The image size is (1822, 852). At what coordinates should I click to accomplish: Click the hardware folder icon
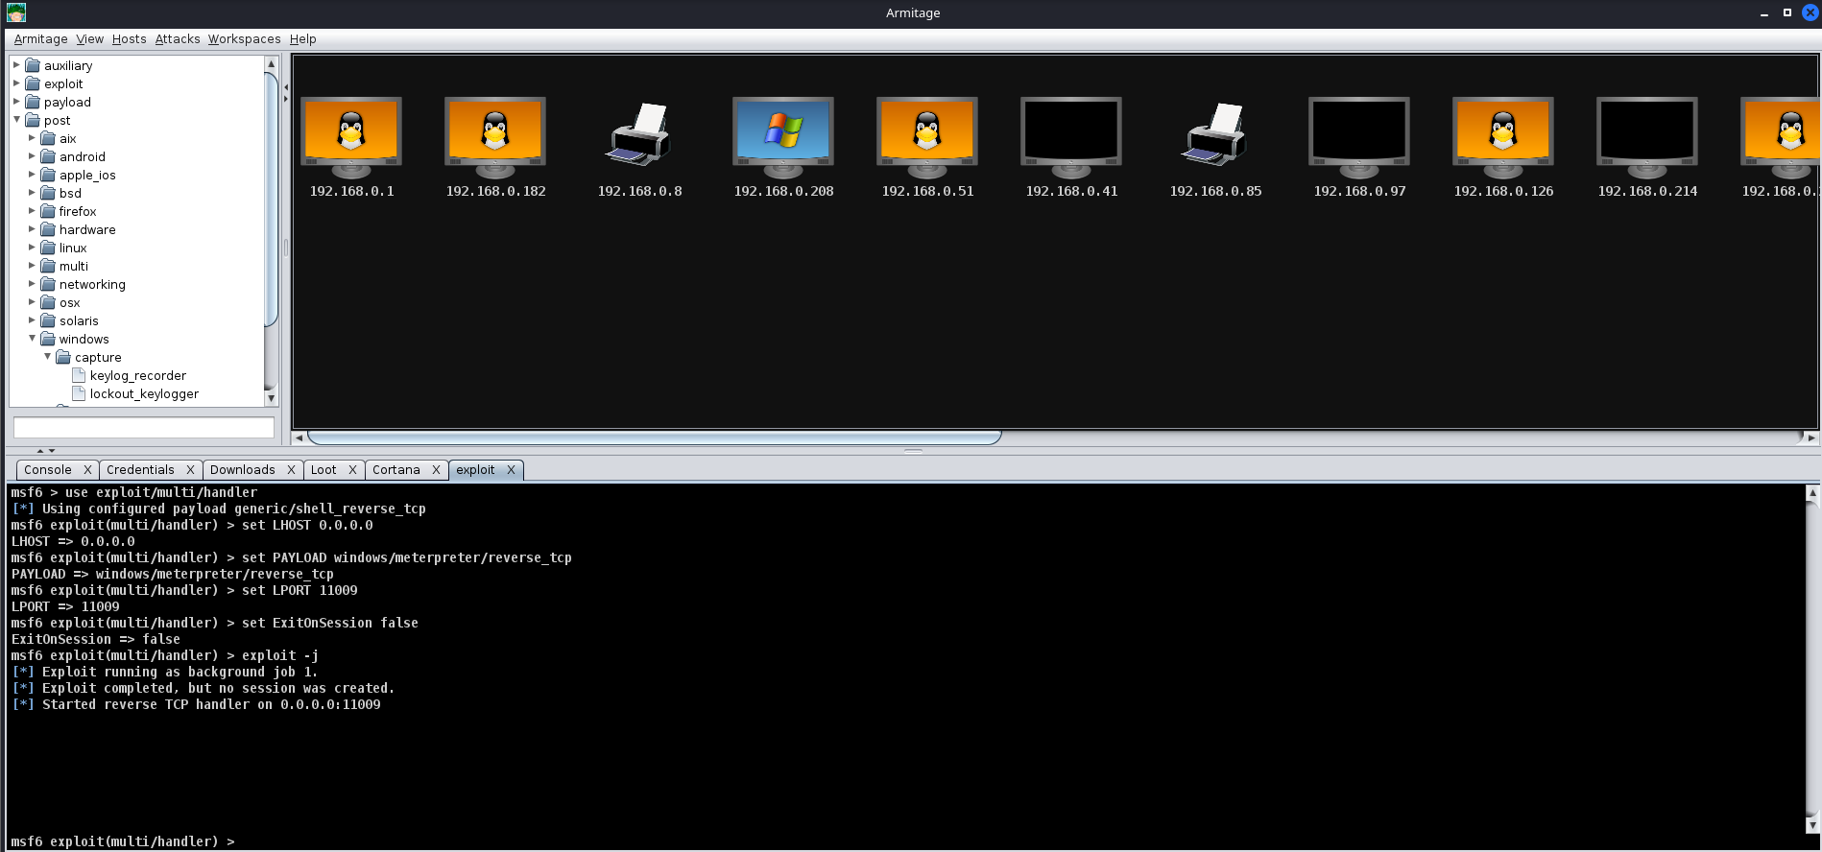click(48, 229)
